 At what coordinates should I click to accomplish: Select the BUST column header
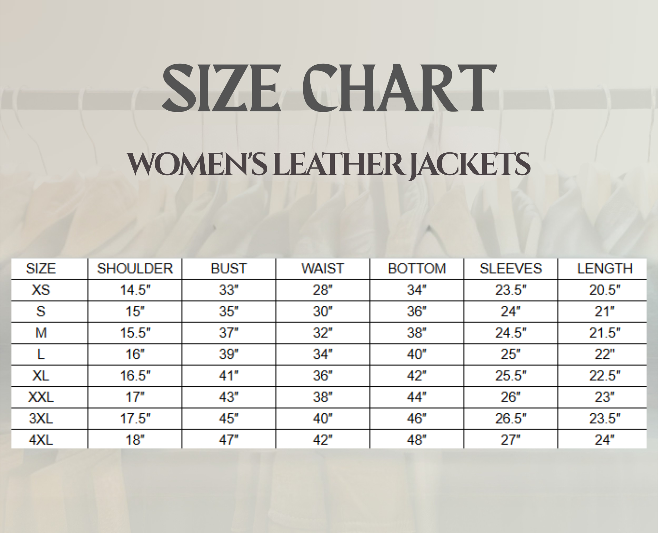(229, 269)
